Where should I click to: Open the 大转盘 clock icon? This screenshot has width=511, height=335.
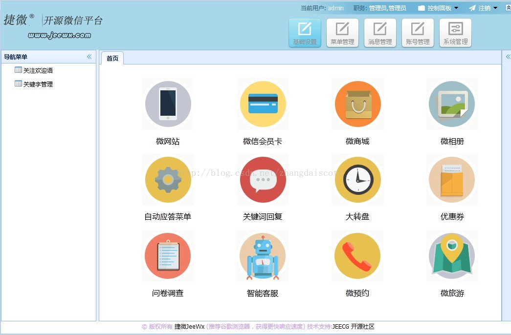[x=357, y=180]
